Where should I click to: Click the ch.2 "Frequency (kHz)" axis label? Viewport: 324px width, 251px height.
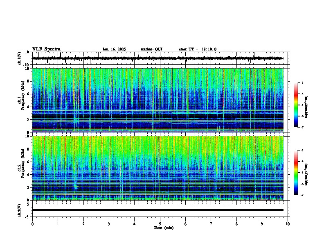tap(22, 163)
